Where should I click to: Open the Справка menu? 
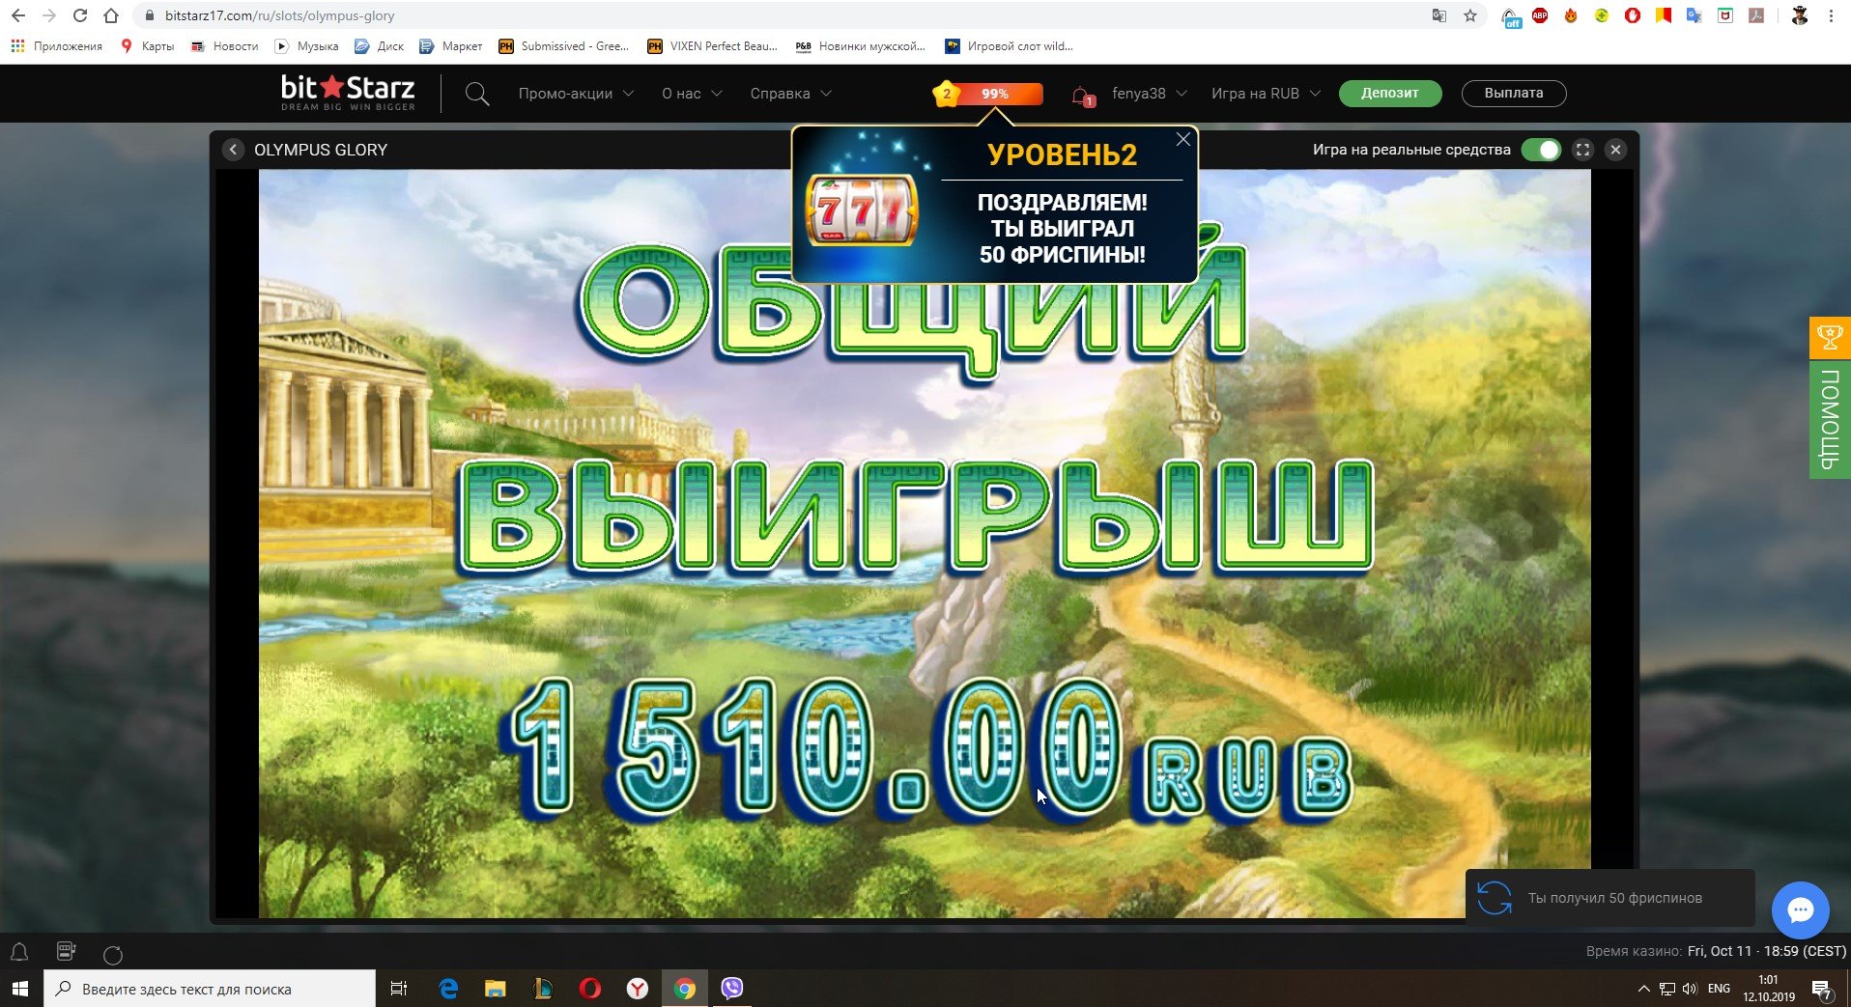[790, 94]
